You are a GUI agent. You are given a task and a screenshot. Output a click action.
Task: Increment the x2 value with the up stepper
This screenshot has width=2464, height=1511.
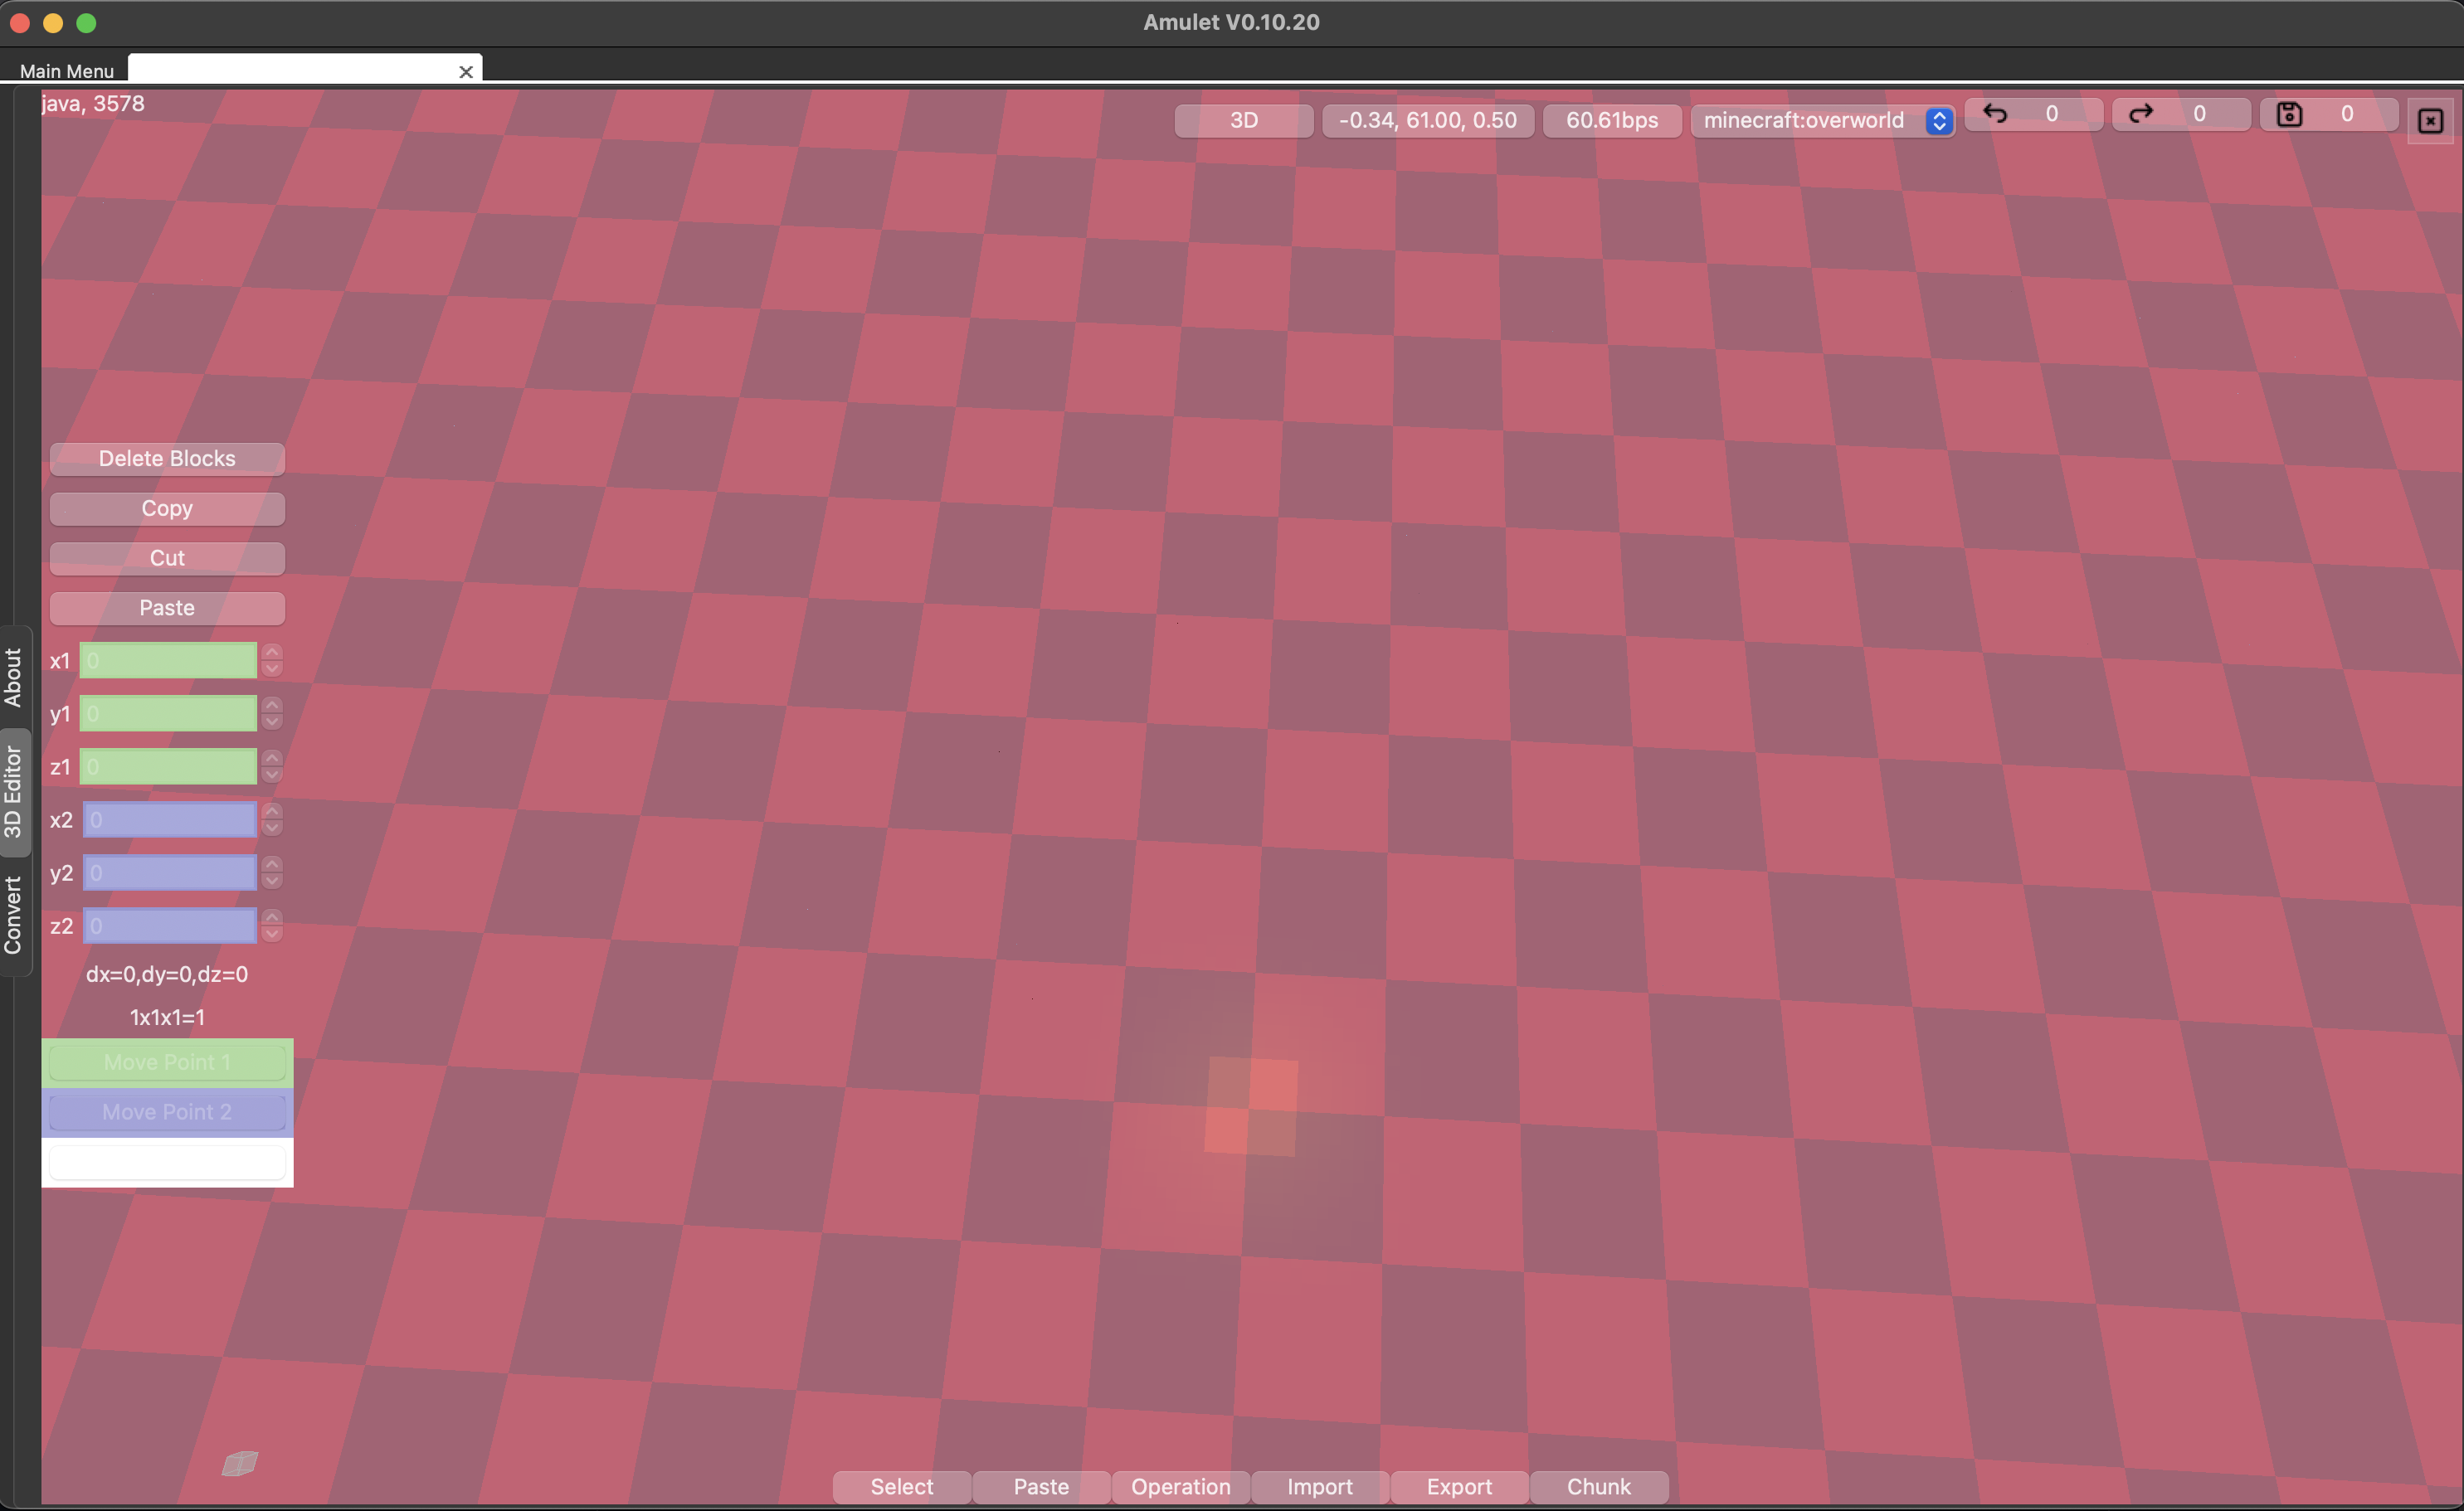pos(272,810)
